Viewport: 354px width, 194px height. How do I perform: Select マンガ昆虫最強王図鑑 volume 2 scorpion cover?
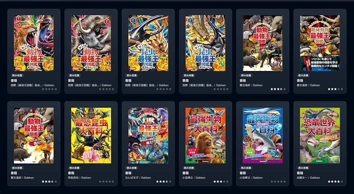click(x=205, y=43)
